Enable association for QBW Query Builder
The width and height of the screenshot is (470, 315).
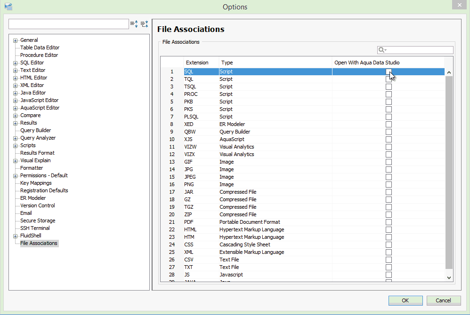[x=389, y=132]
